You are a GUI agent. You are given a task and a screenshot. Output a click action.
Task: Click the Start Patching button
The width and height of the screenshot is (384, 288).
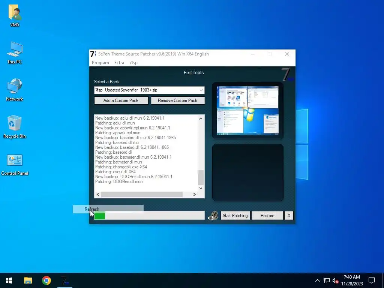click(235, 216)
